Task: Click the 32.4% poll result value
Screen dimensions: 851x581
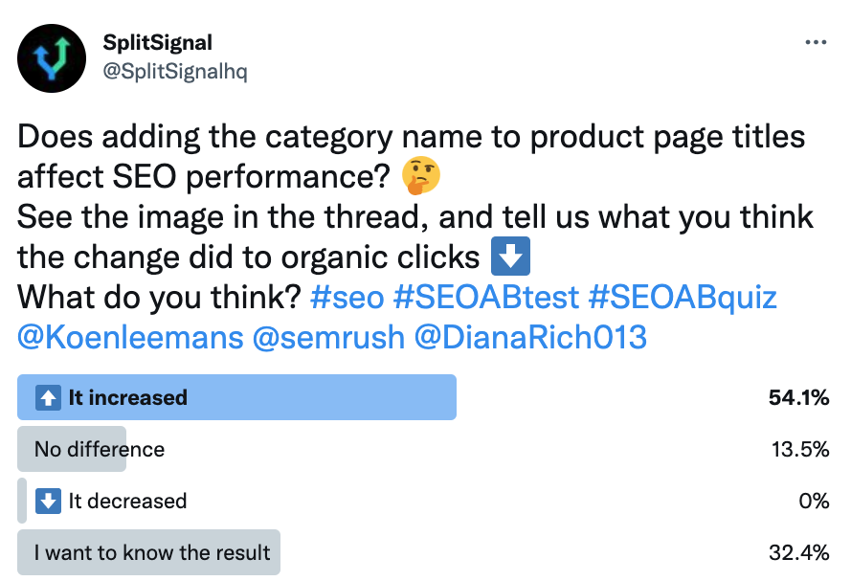Action: tap(798, 552)
